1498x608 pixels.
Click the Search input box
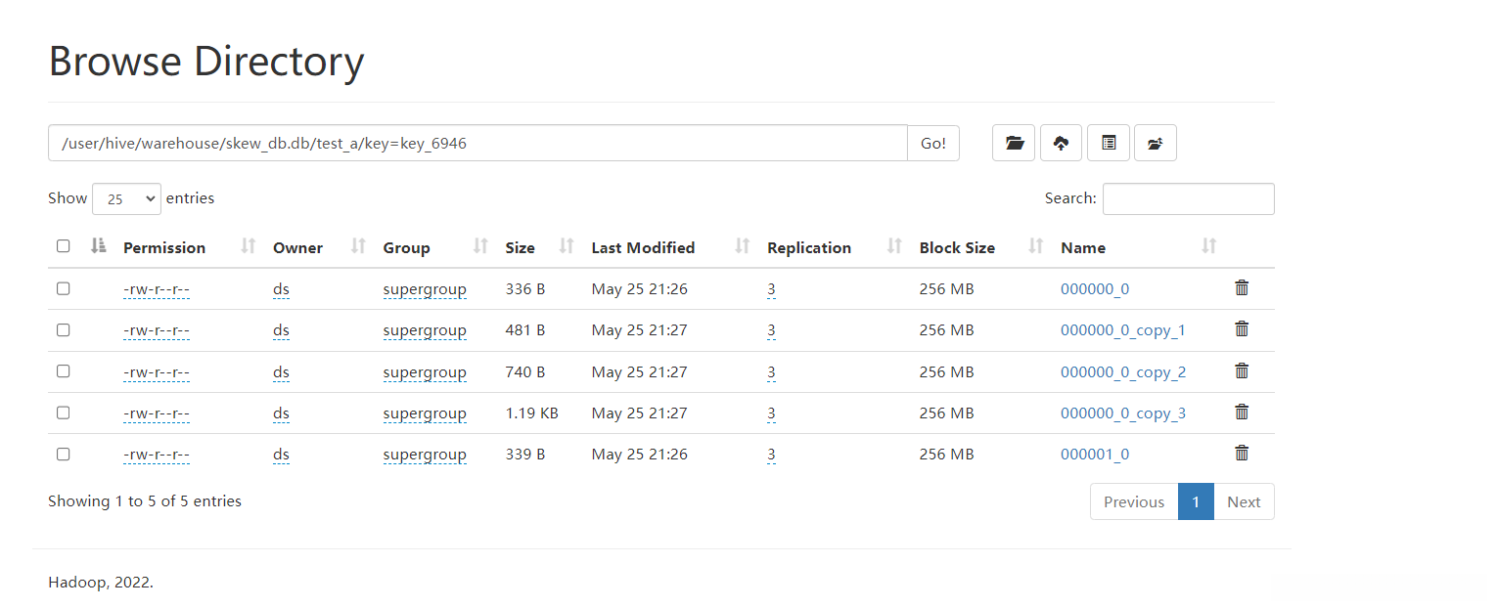[x=1188, y=198]
